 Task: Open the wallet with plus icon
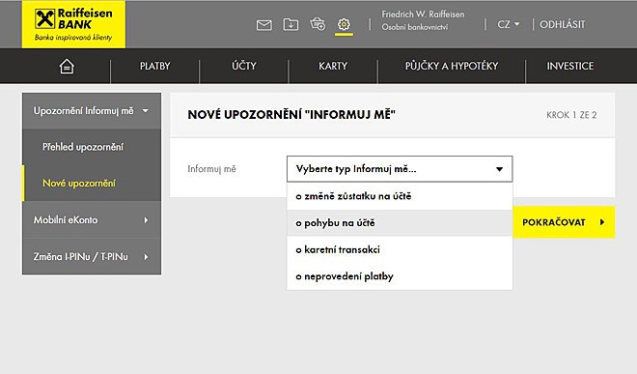(x=318, y=24)
